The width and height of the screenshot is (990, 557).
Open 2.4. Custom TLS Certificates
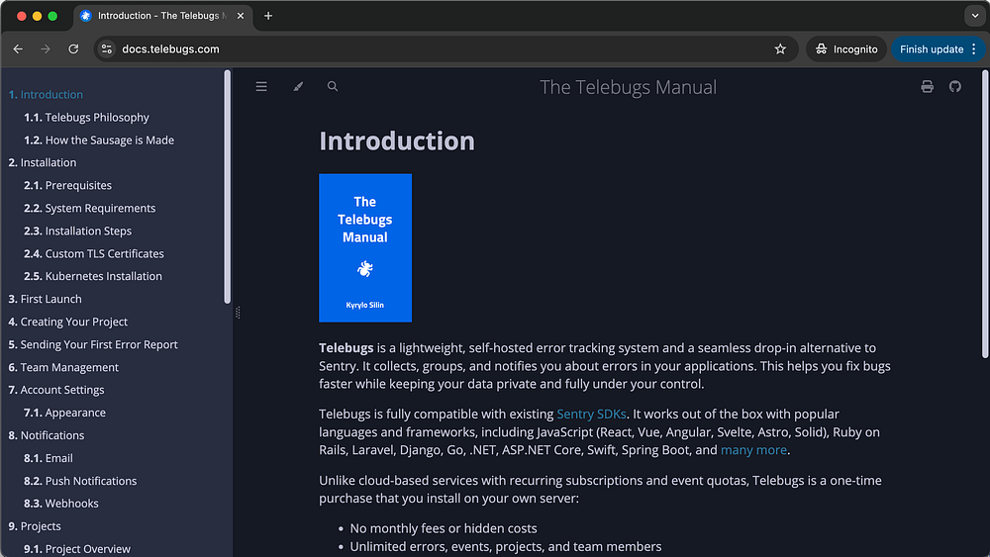(x=94, y=253)
